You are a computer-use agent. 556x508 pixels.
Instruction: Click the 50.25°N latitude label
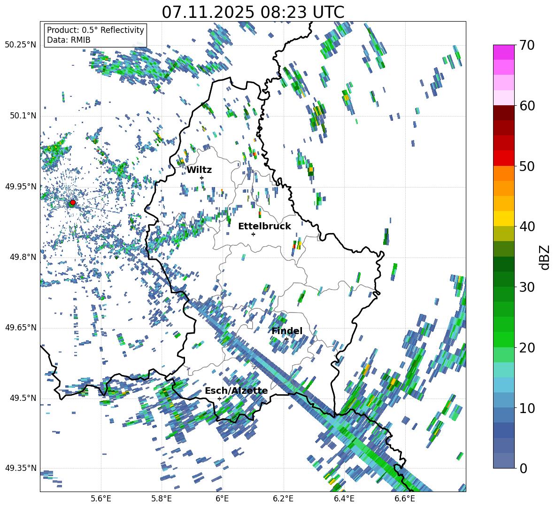[21, 45]
